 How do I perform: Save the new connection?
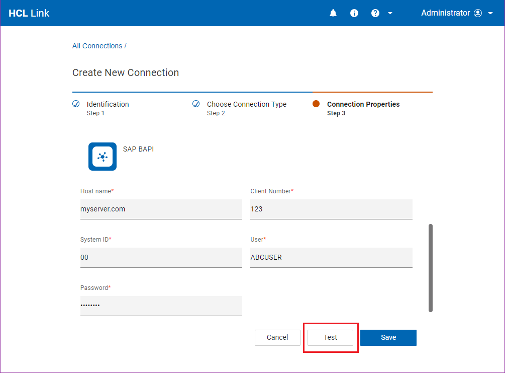coord(388,337)
